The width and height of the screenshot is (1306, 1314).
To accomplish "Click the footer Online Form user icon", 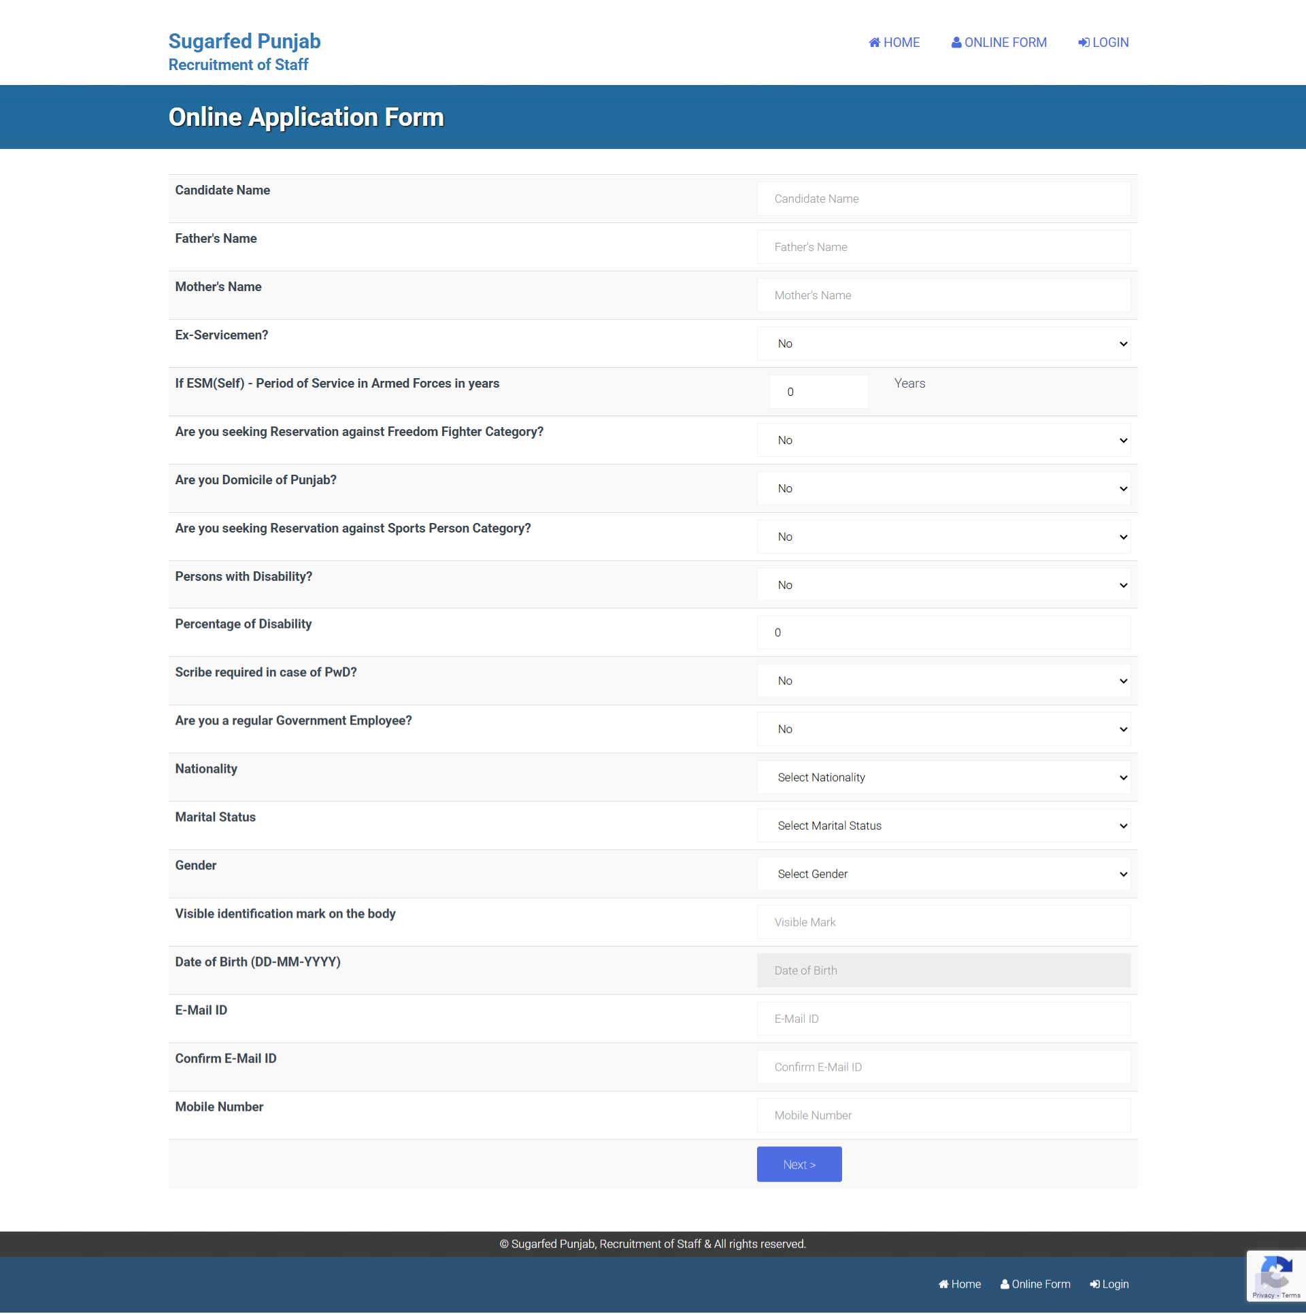I will (1004, 1284).
